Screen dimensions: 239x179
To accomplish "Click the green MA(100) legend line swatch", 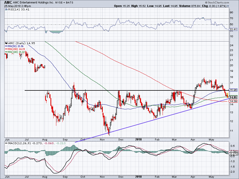I will click(x=6, y=52).
